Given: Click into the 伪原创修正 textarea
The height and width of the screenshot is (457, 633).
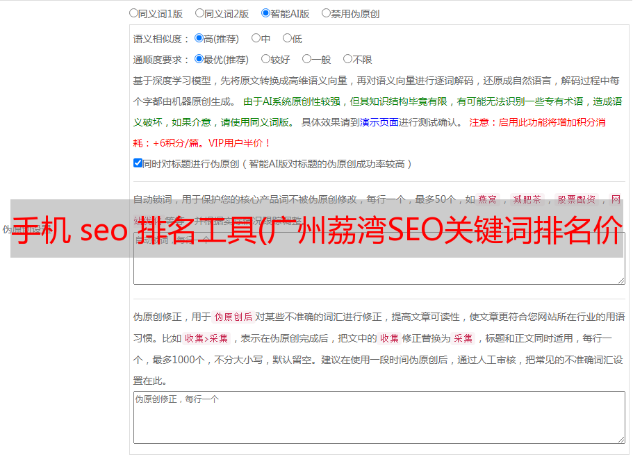Looking at the screenshot, I should [x=379, y=417].
